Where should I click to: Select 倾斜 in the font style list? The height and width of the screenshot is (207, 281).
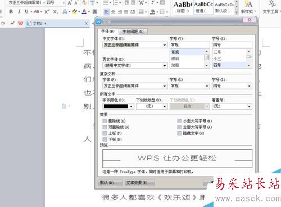coord(187,58)
